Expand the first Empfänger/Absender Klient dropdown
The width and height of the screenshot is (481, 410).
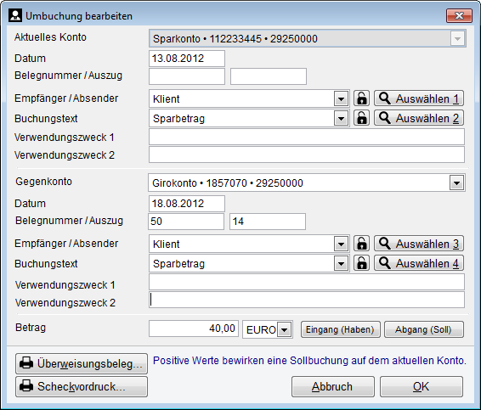(x=341, y=99)
